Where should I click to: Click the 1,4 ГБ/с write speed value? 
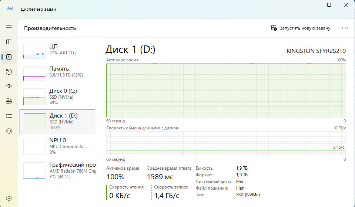(167, 196)
